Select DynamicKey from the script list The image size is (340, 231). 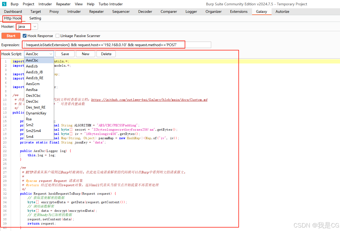[39, 113]
